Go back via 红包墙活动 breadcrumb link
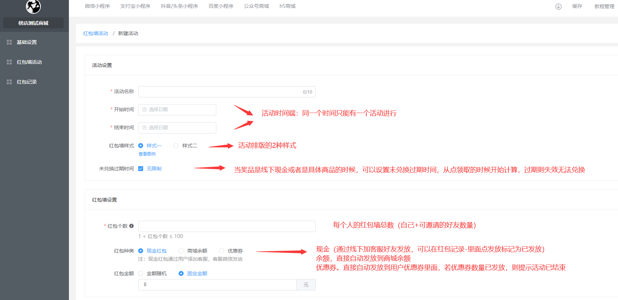 tap(96, 33)
